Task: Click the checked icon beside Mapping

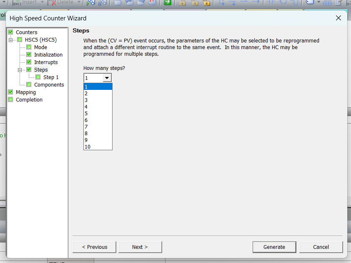Action: 10,92
